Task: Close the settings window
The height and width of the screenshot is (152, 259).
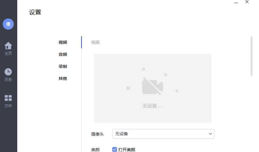Action: tap(247, 2)
